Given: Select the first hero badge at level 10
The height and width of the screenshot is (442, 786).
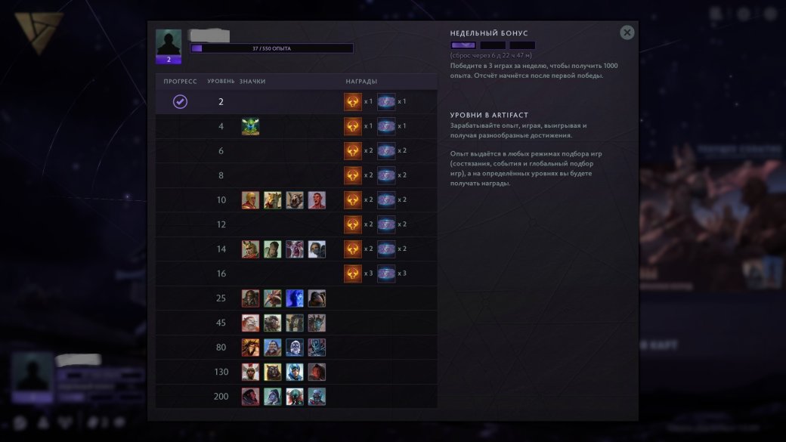Looking at the screenshot, I should (x=251, y=200).
